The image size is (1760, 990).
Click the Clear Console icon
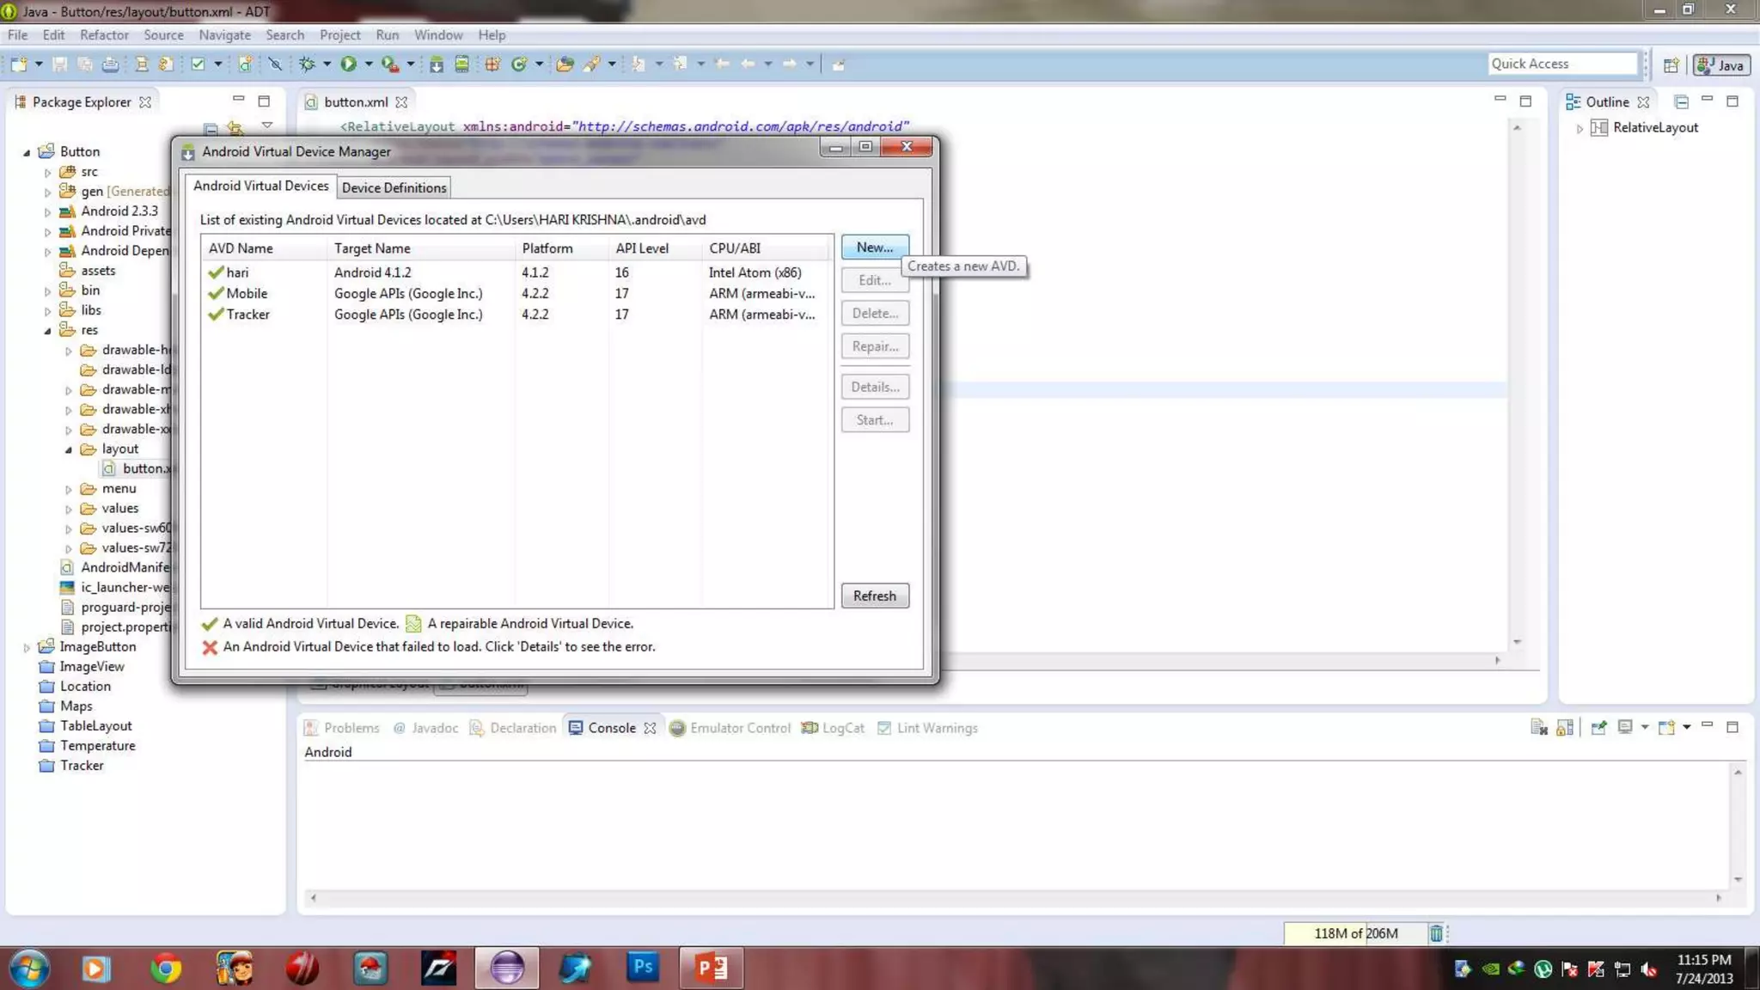pos(1539,728)
